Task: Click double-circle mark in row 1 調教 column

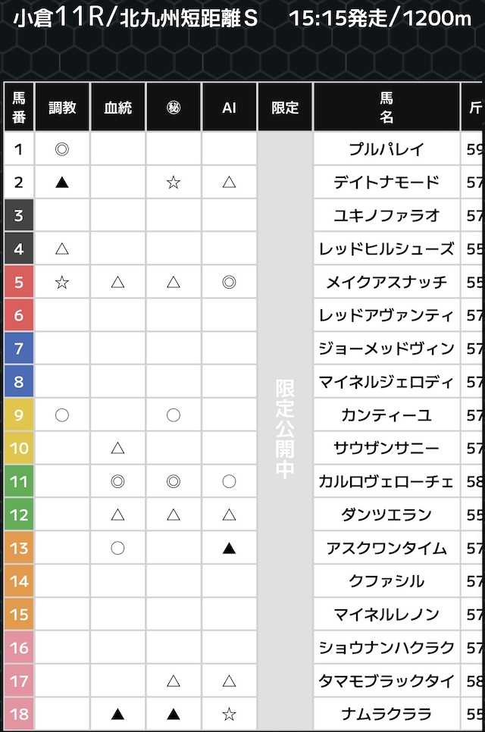Action: pos(62,149)
